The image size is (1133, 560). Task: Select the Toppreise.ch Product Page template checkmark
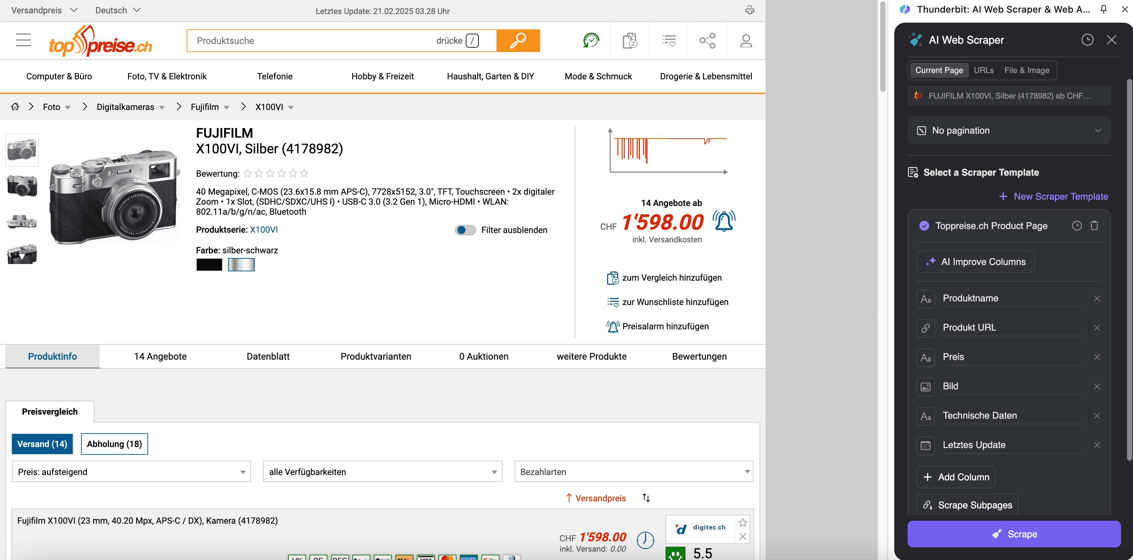[924, 225]
